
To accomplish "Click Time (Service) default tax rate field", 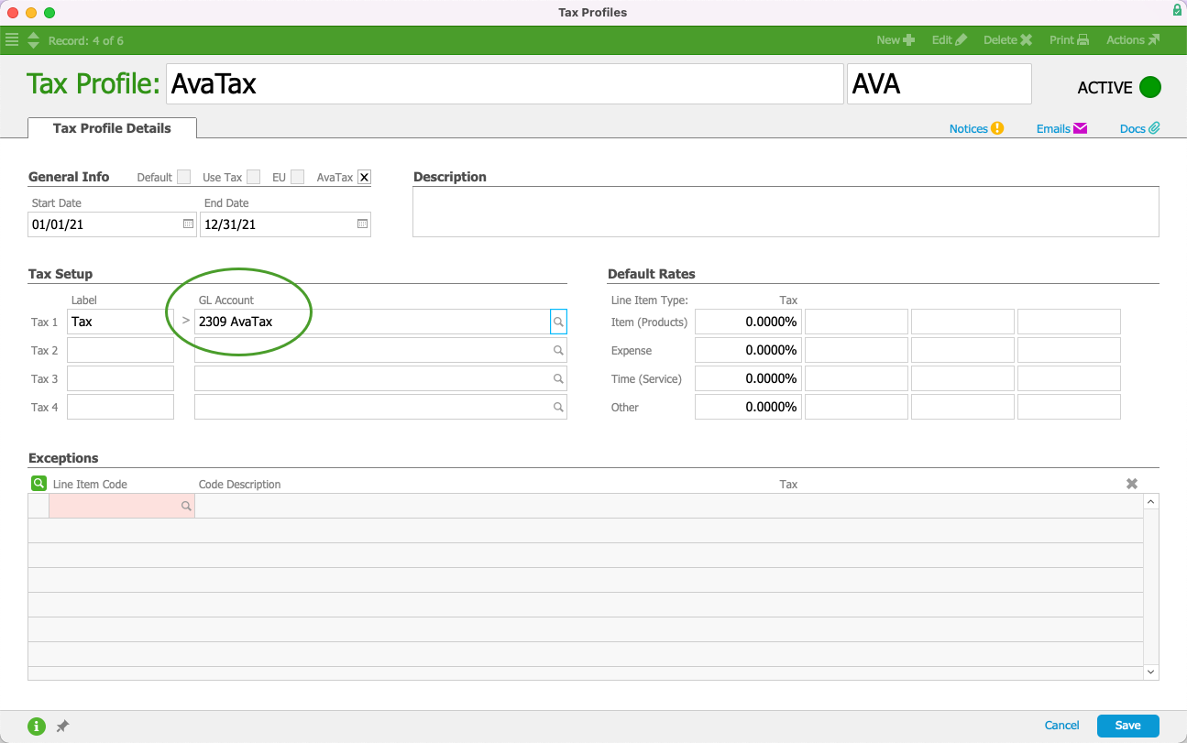I will tap(747, 378).
